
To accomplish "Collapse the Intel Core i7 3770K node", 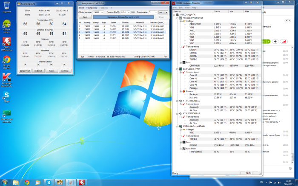I will [x=177, y=69].
